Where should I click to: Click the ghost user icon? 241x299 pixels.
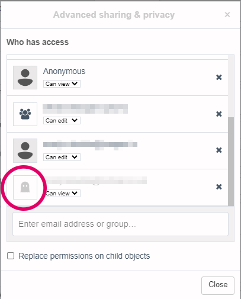point(25,187)
